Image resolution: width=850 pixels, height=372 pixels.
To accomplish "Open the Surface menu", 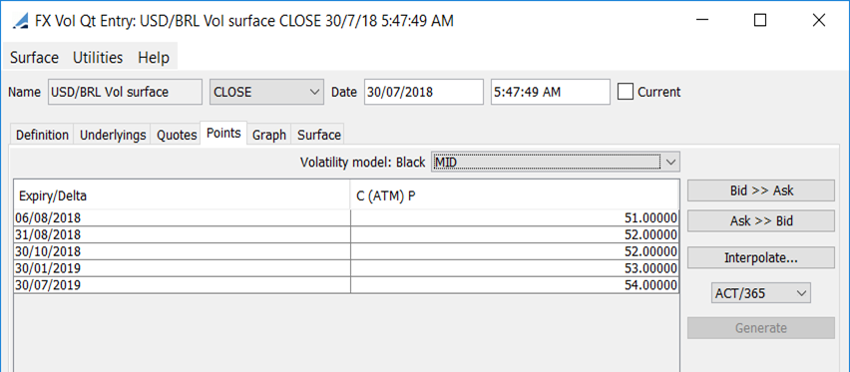I will tap(34, 58).
